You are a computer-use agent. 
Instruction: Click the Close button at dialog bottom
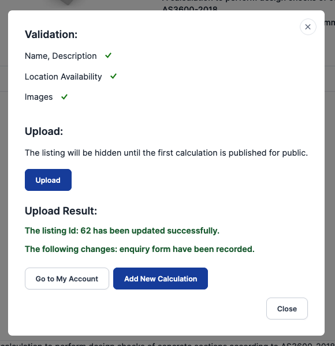[287, 309]
